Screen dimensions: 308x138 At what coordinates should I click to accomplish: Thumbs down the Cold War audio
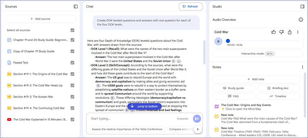click(x=281, y=32)
